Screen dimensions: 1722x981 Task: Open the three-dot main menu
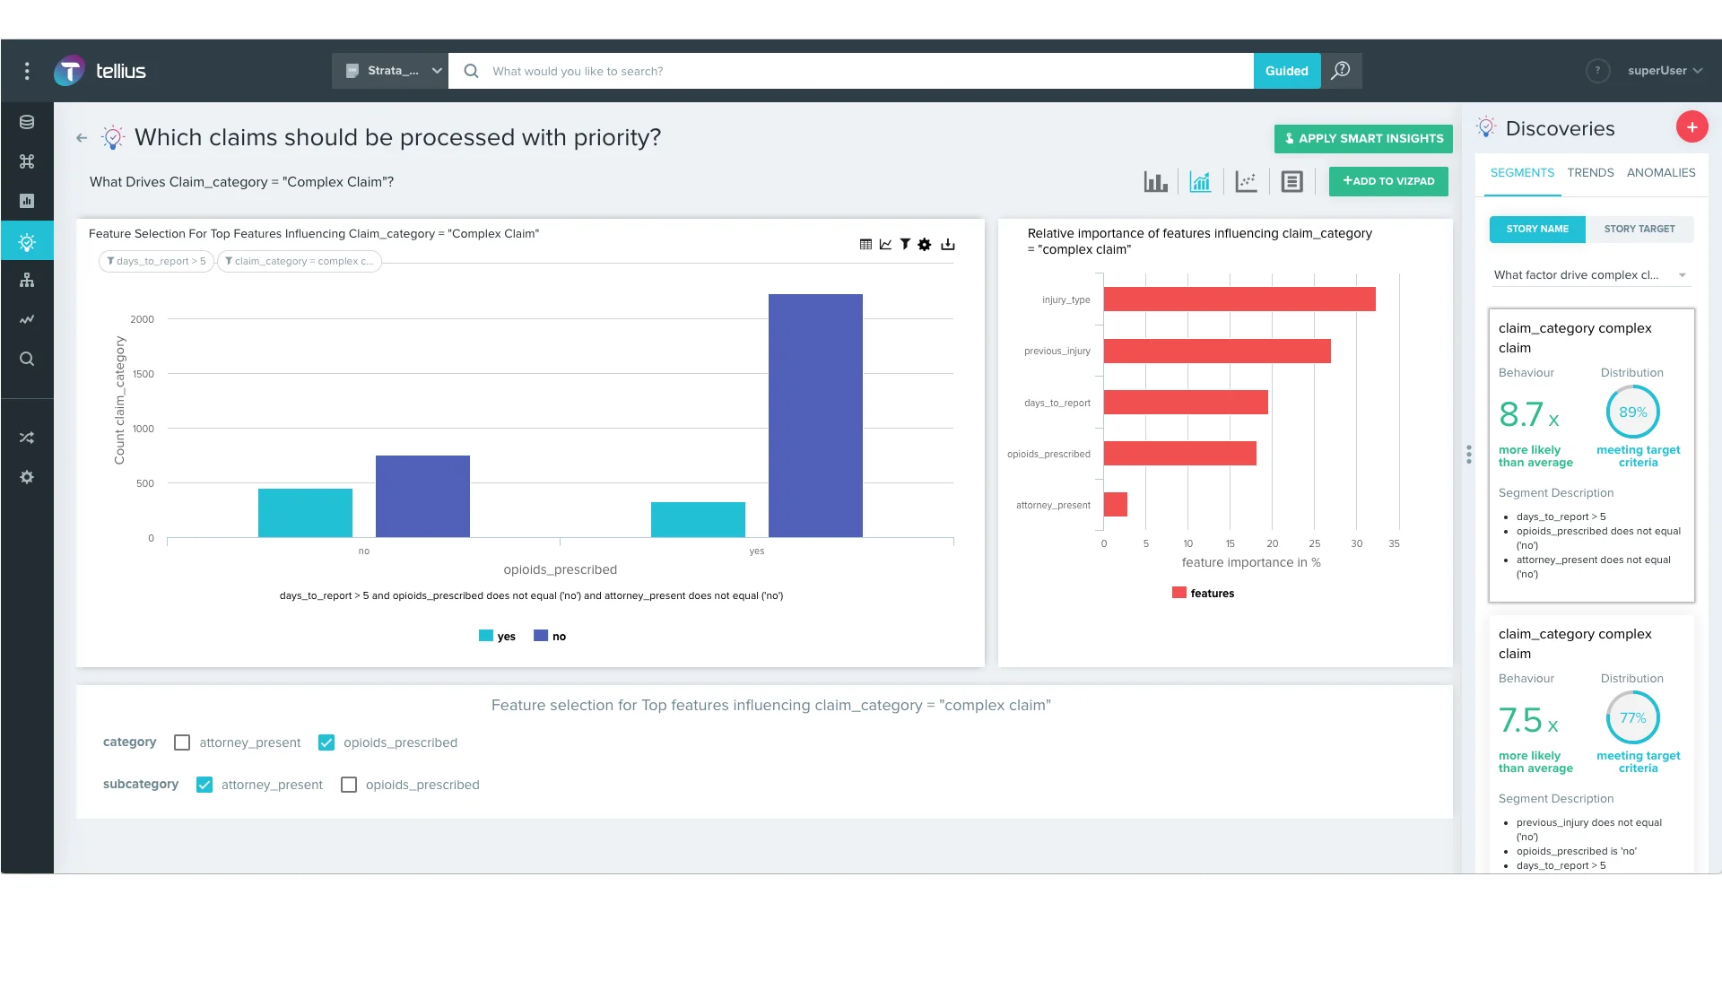click(x=27, y=71)
